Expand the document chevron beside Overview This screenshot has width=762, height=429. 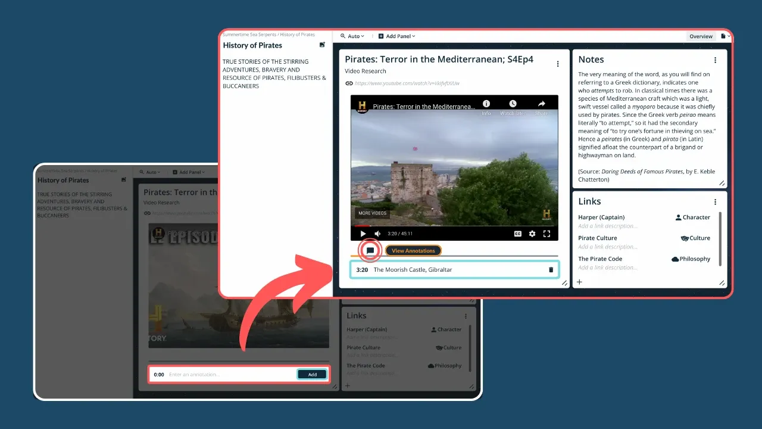pos(726,36)
